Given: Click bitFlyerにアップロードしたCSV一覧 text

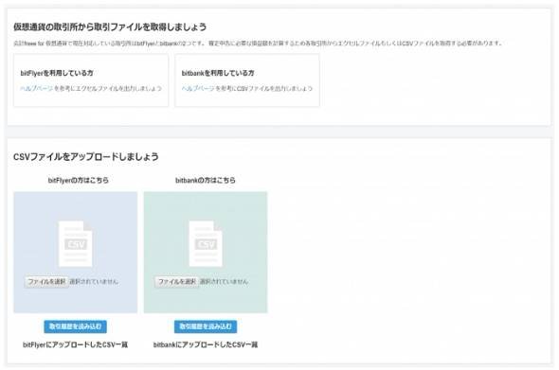Looking at the screenshot, I should [x=75, y=344].
